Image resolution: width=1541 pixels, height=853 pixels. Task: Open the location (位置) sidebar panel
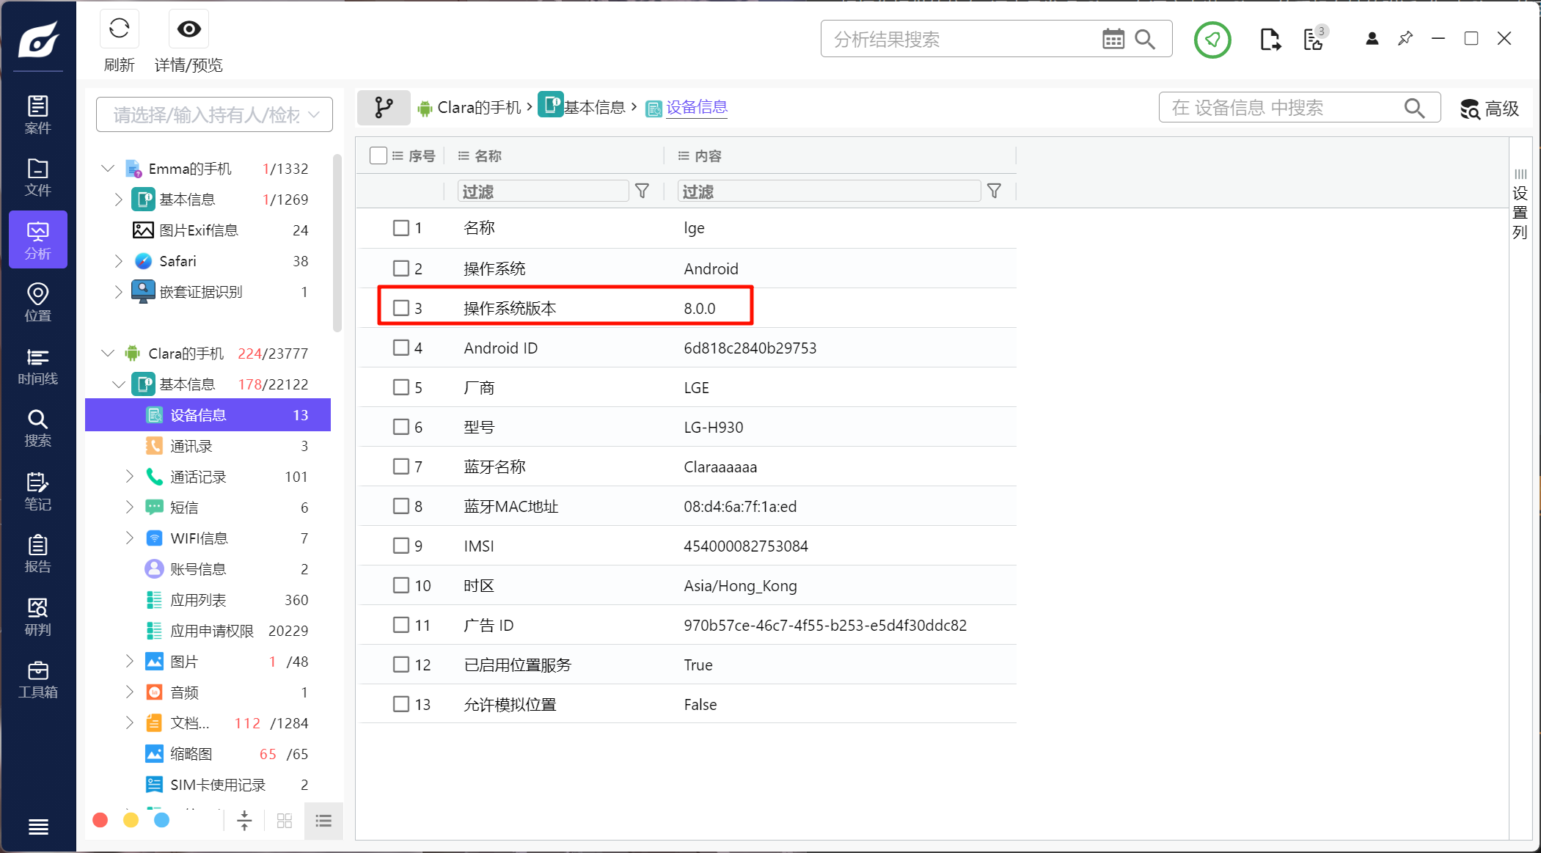pos(37,302)
